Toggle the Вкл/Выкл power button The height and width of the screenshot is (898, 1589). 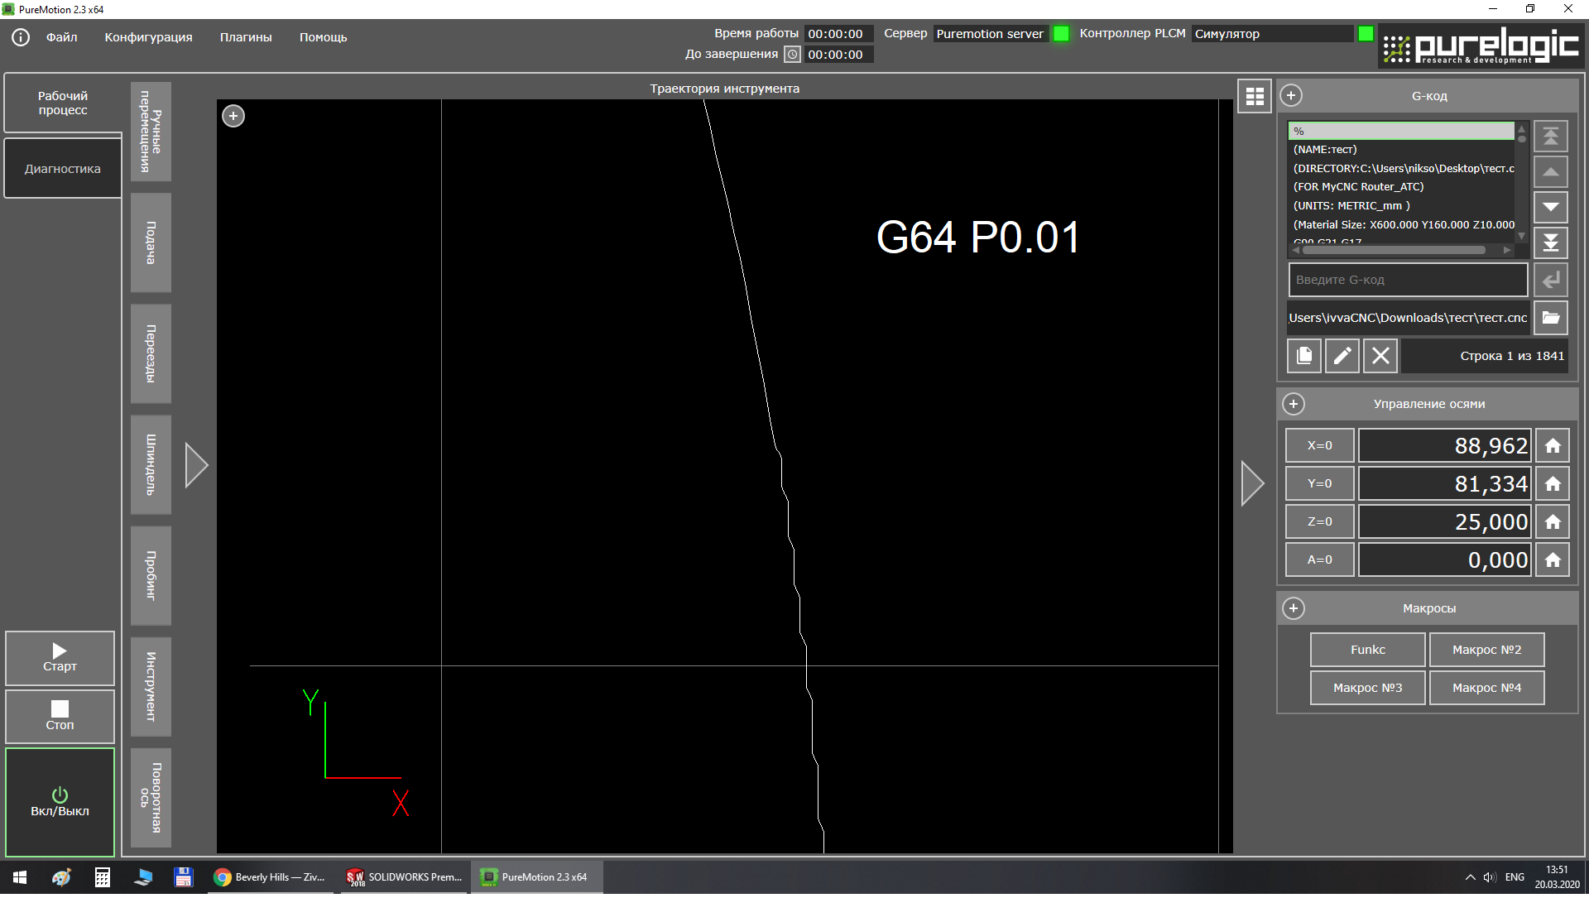pyautogui.click(x=60, y=802)
